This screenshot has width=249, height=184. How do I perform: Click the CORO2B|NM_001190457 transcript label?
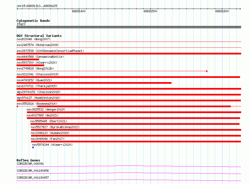[x=33, y=178]
